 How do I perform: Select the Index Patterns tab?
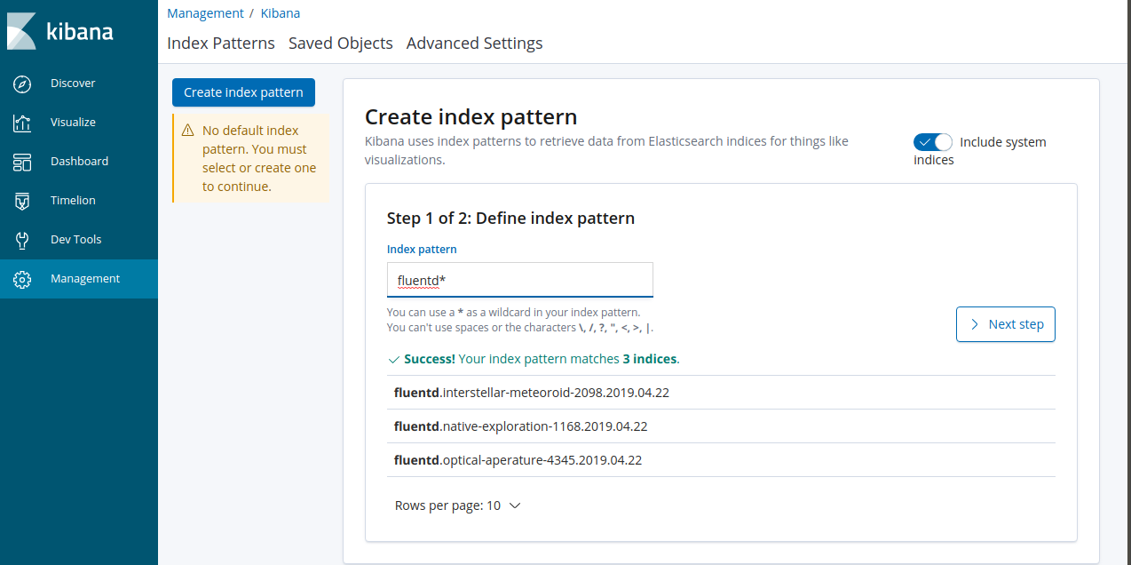point(221,43)
